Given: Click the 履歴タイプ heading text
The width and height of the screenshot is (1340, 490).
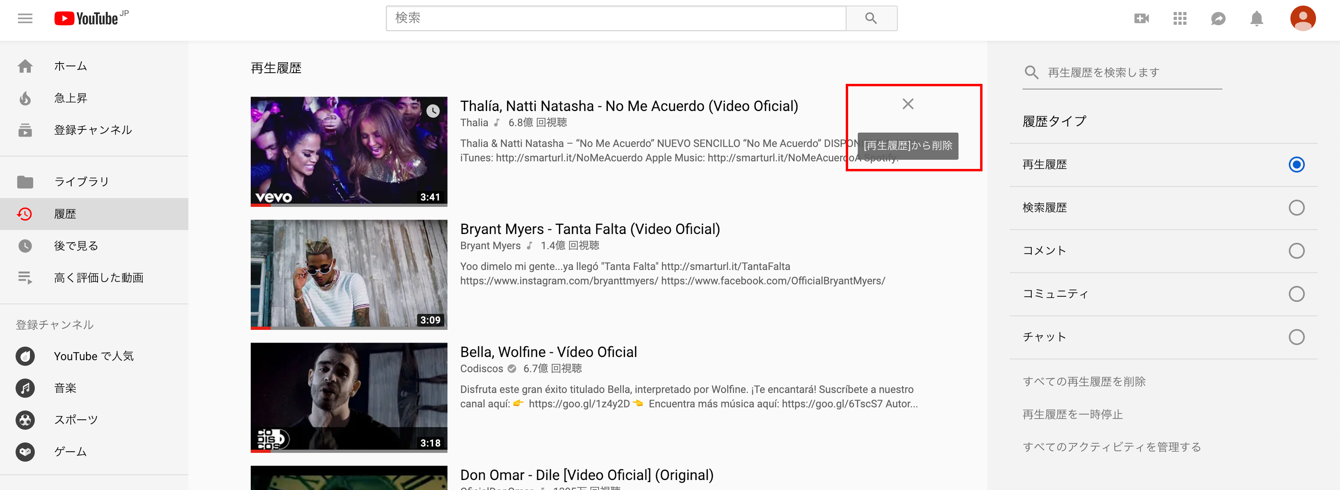Looking at the screenshot, I should 1054,121.
